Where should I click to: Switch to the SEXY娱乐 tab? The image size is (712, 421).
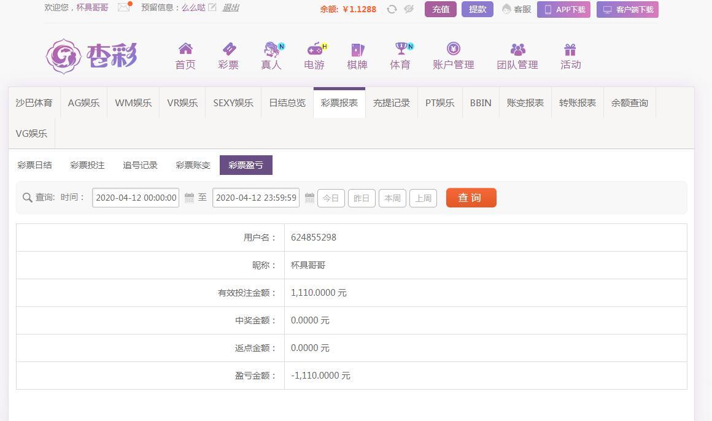(x=233, y=103)
